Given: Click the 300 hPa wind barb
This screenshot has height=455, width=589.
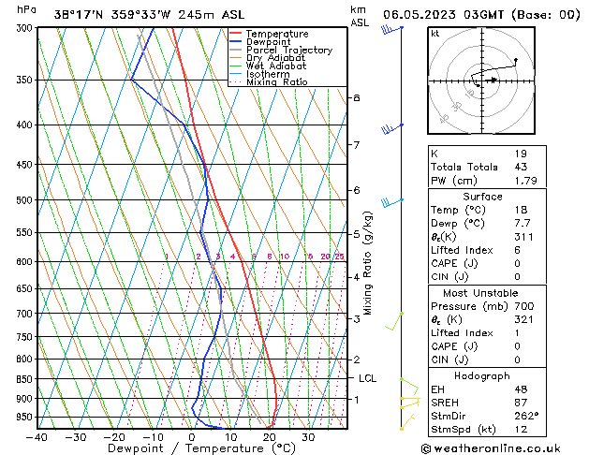Looking at the screenshot, I should click(392, 29).
